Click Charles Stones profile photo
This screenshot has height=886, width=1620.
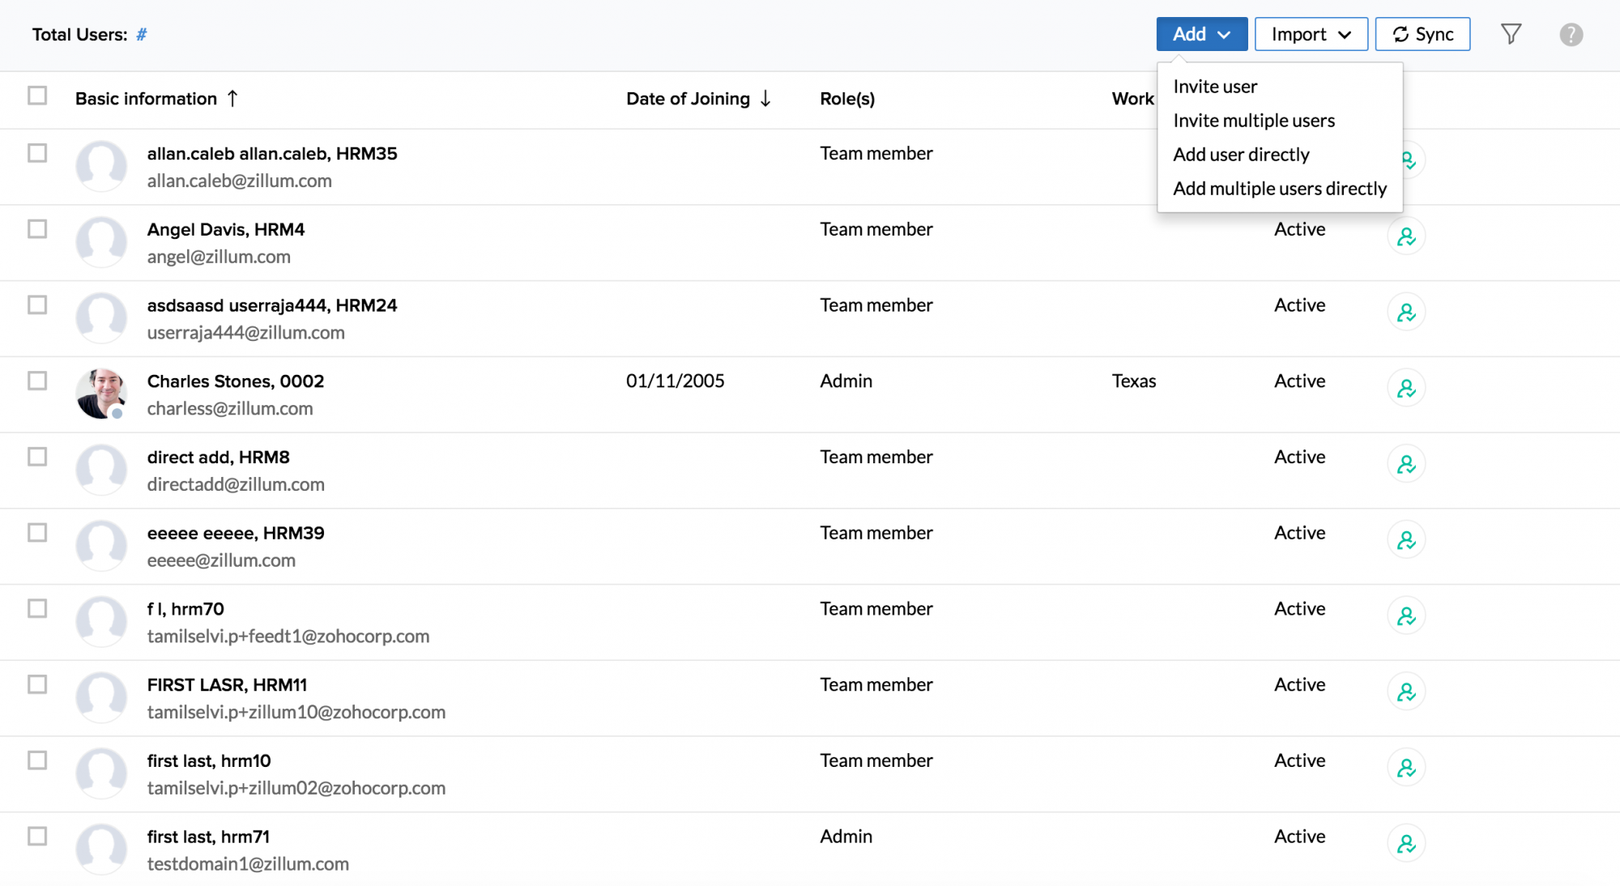(101, 394)
